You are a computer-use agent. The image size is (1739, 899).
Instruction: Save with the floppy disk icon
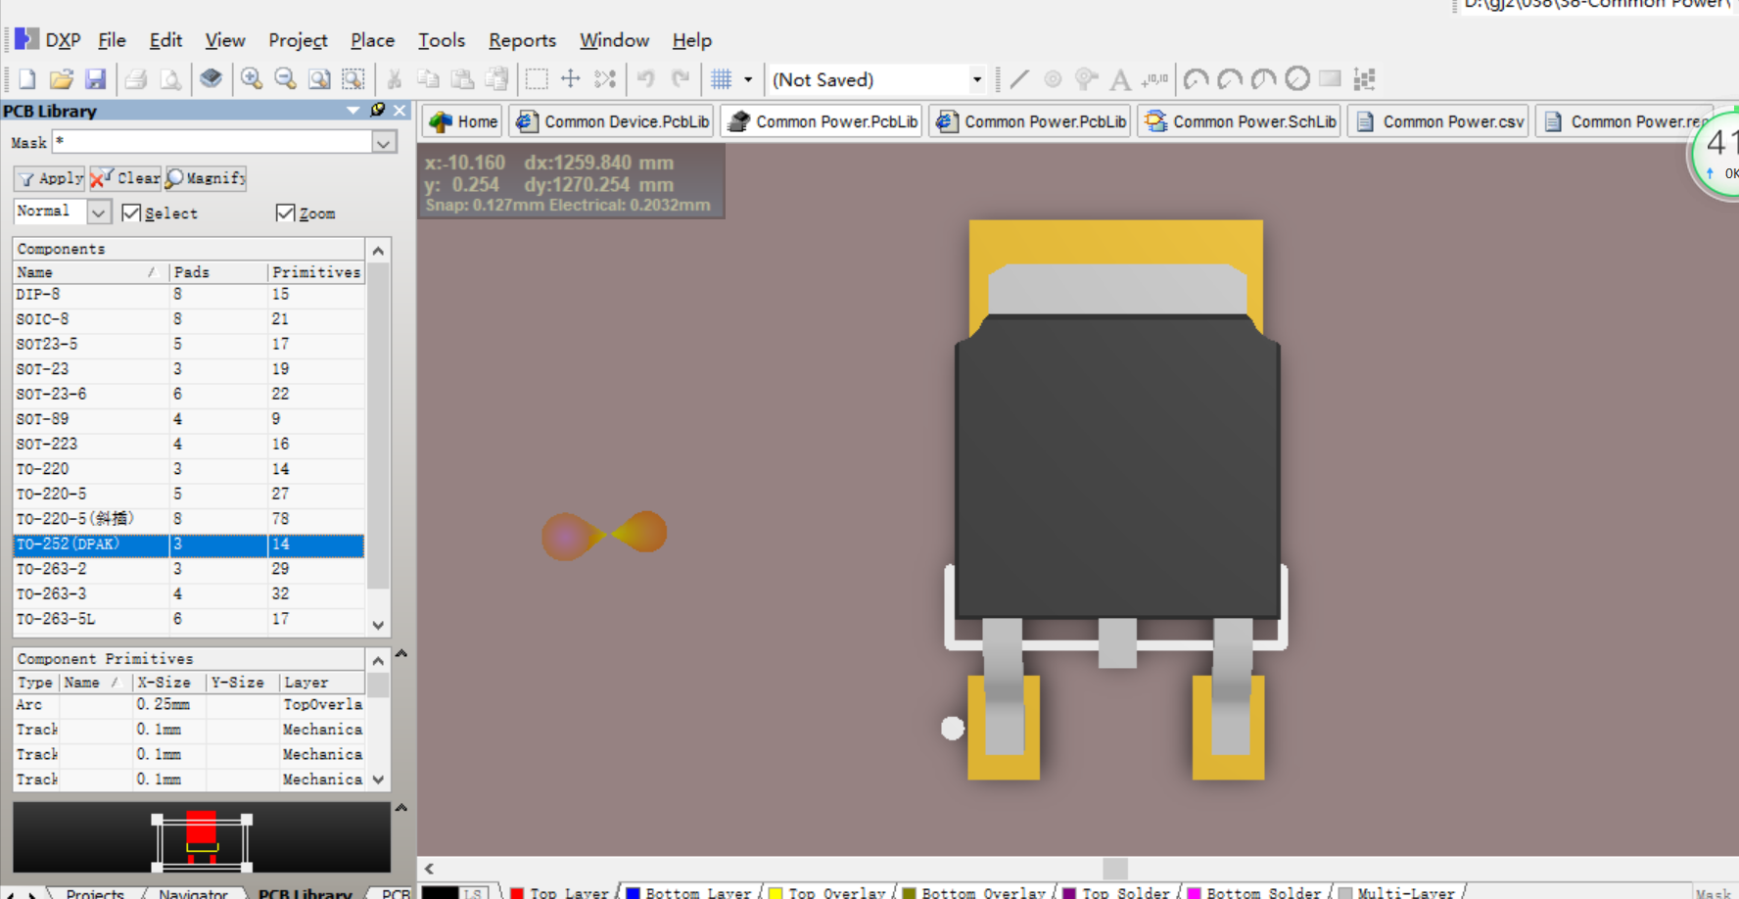coord(95,79)
